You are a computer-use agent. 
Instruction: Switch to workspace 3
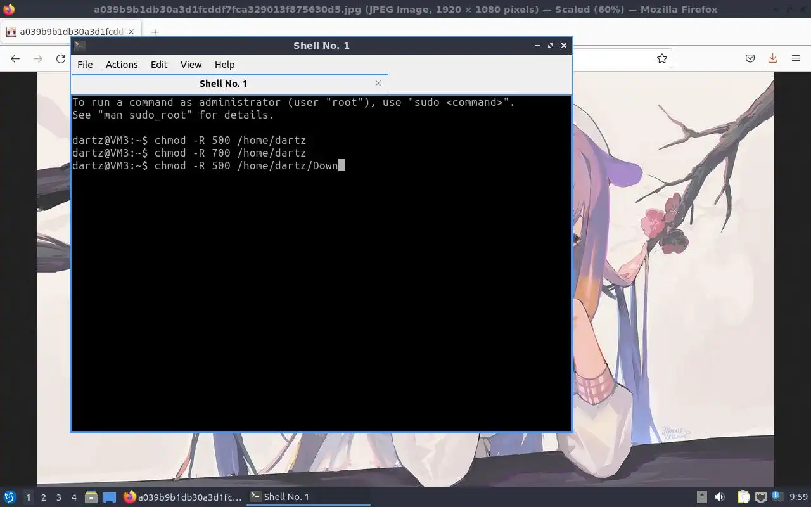58,497
